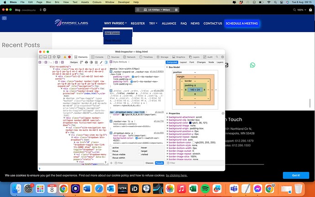
Task: Expand the border-bottom-color property row
Action: click(168, 143)
